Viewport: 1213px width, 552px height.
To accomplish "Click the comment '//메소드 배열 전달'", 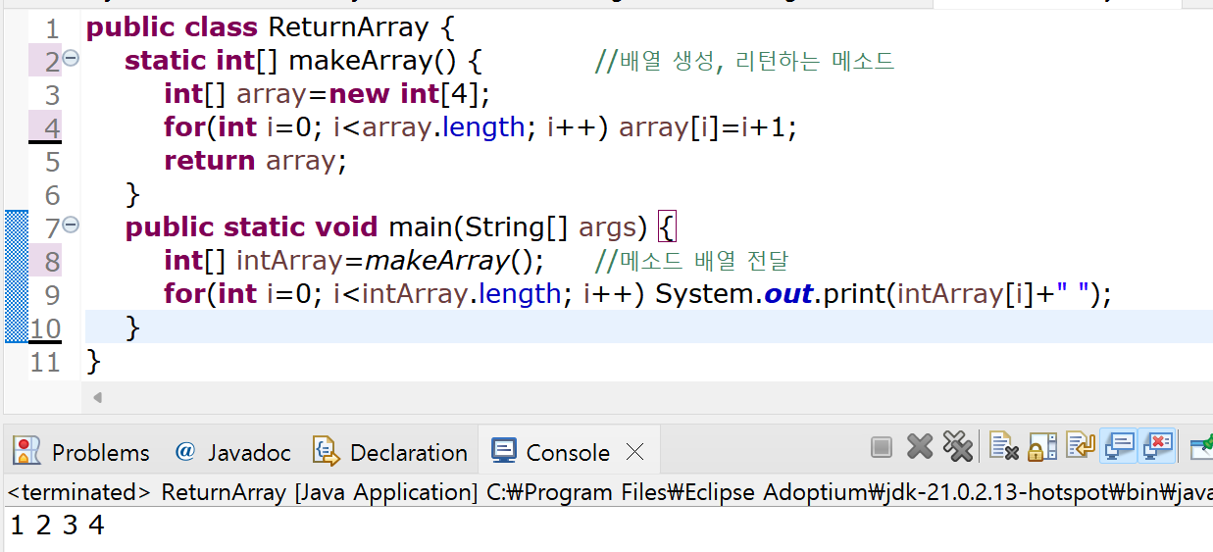I will pyautogui.click(x=691, y=261).
